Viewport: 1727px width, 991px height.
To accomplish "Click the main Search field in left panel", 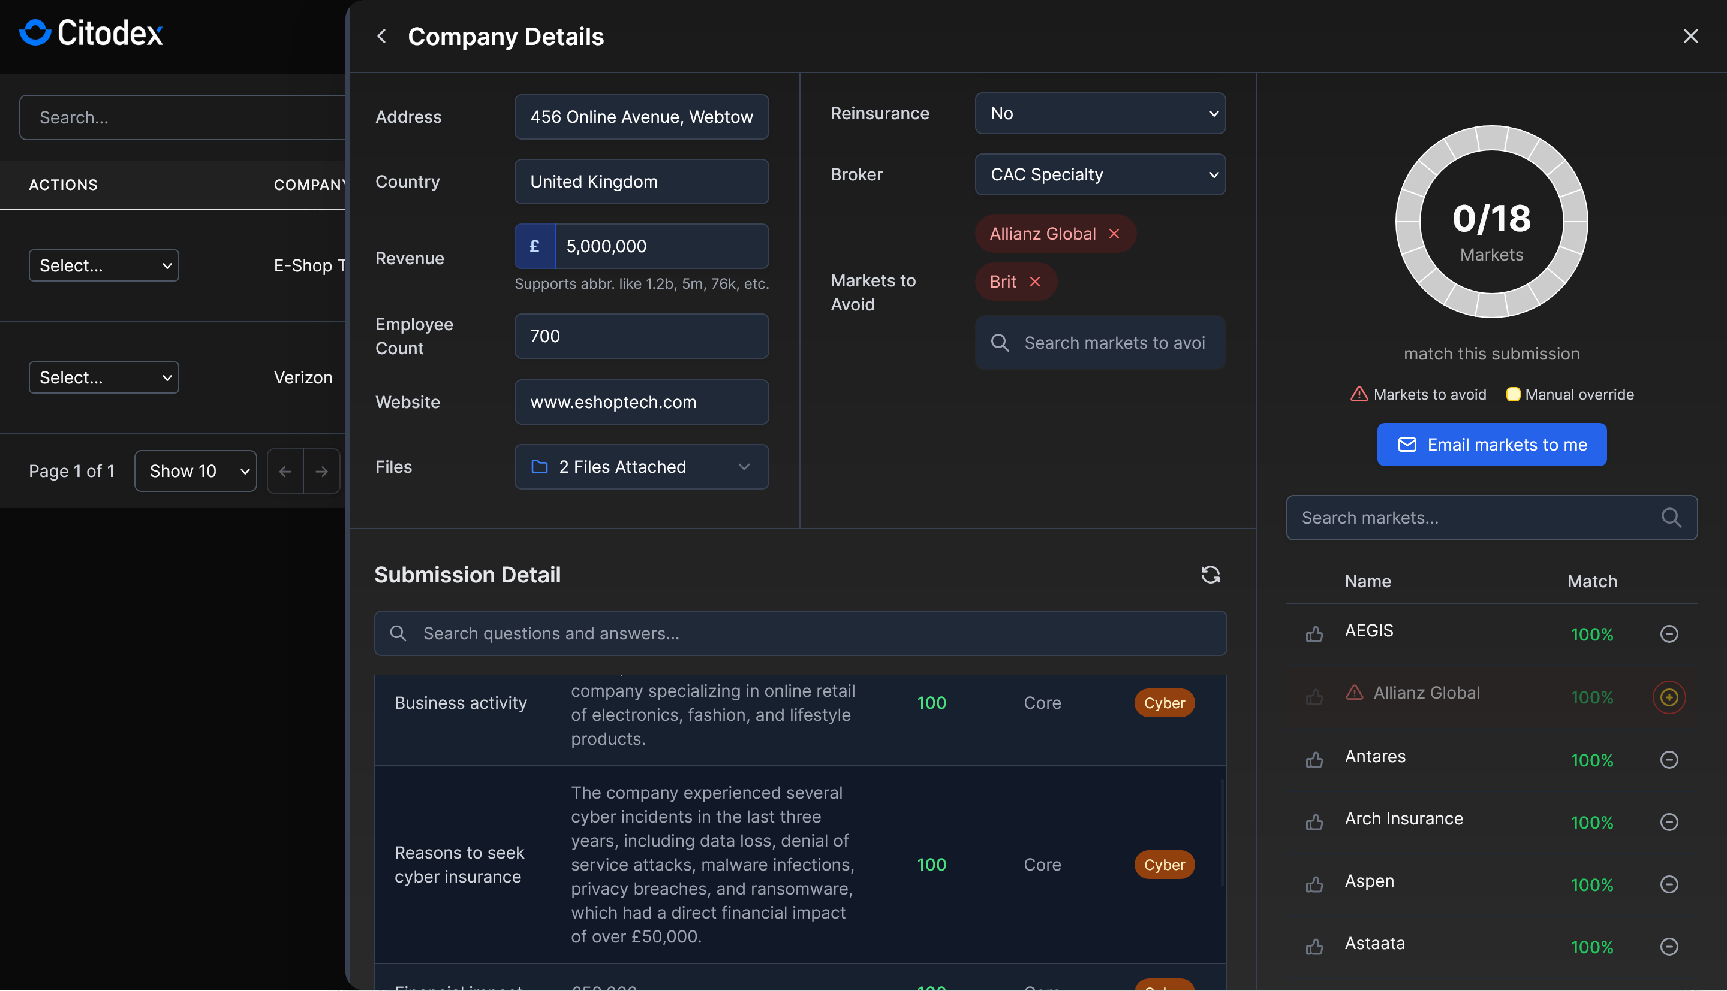I will tap(182, 118).
